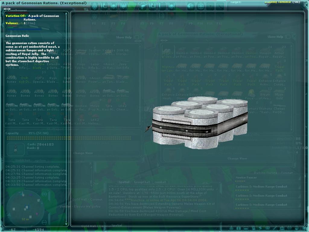The width and height of the screenshot is (309, 232).
Task: Toggle Show Help checkbox in inventory window
Action: (x=137, y=37)
